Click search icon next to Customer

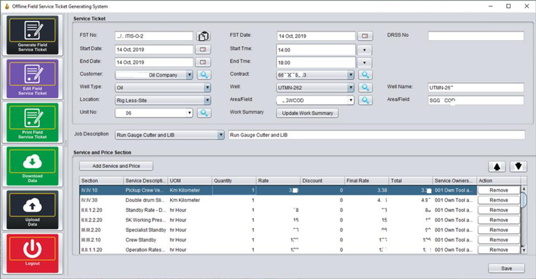point(204,75)
